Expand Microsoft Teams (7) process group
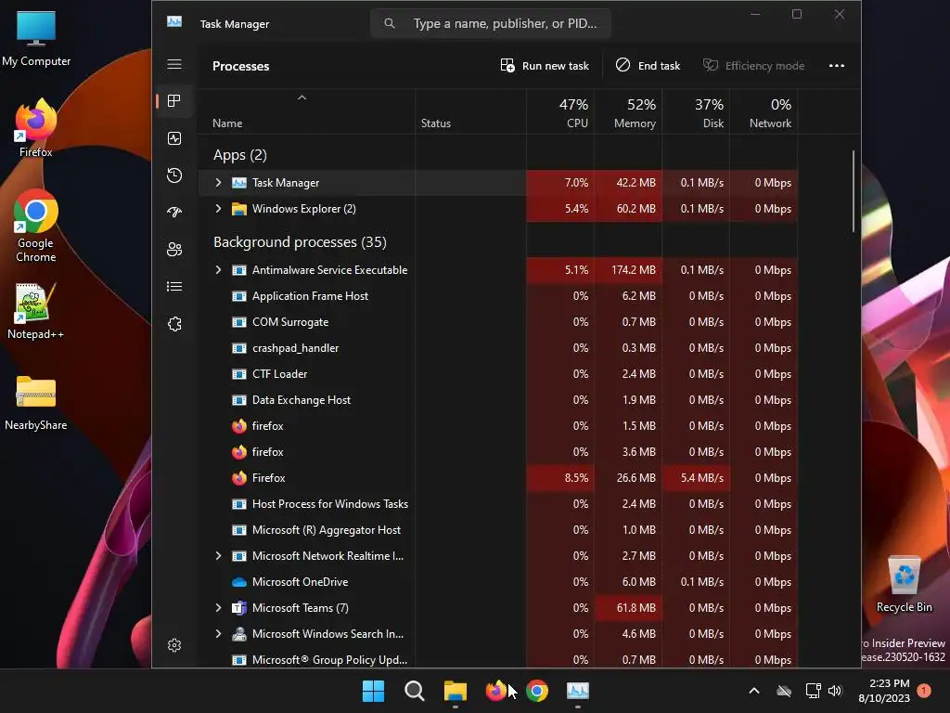 click(219, 607)
